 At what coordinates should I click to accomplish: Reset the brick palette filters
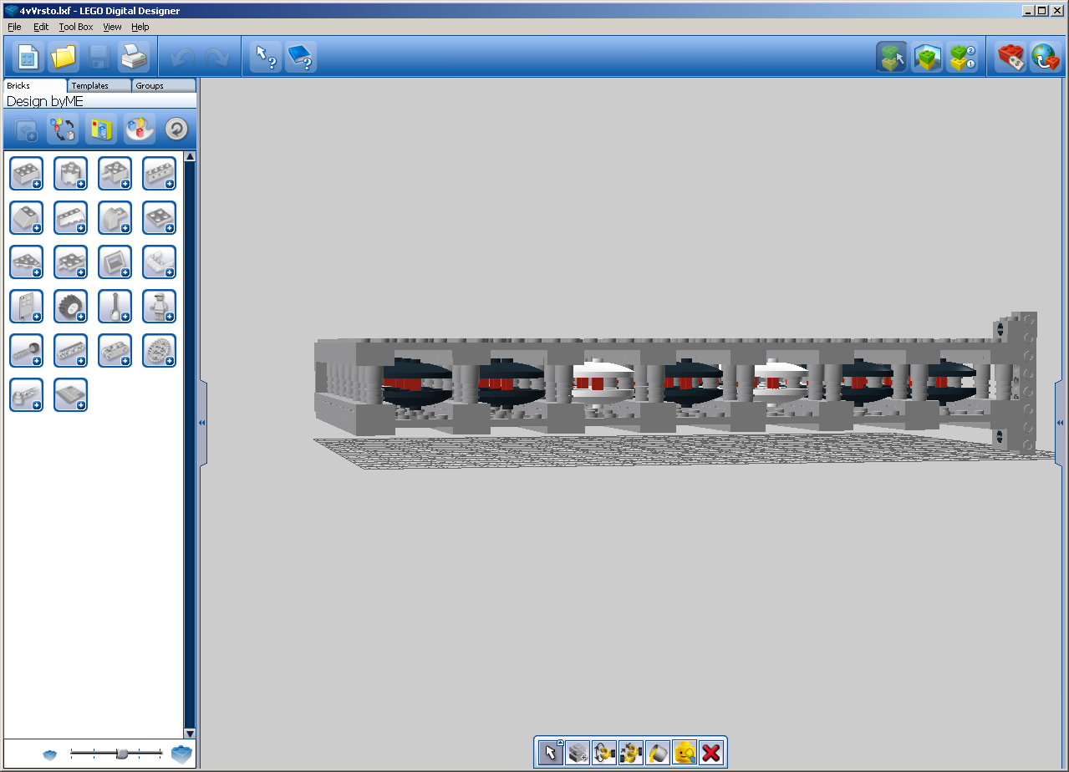coord(176,130)
